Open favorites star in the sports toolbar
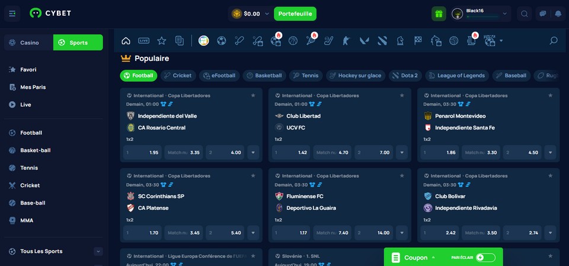 [161, 41]
